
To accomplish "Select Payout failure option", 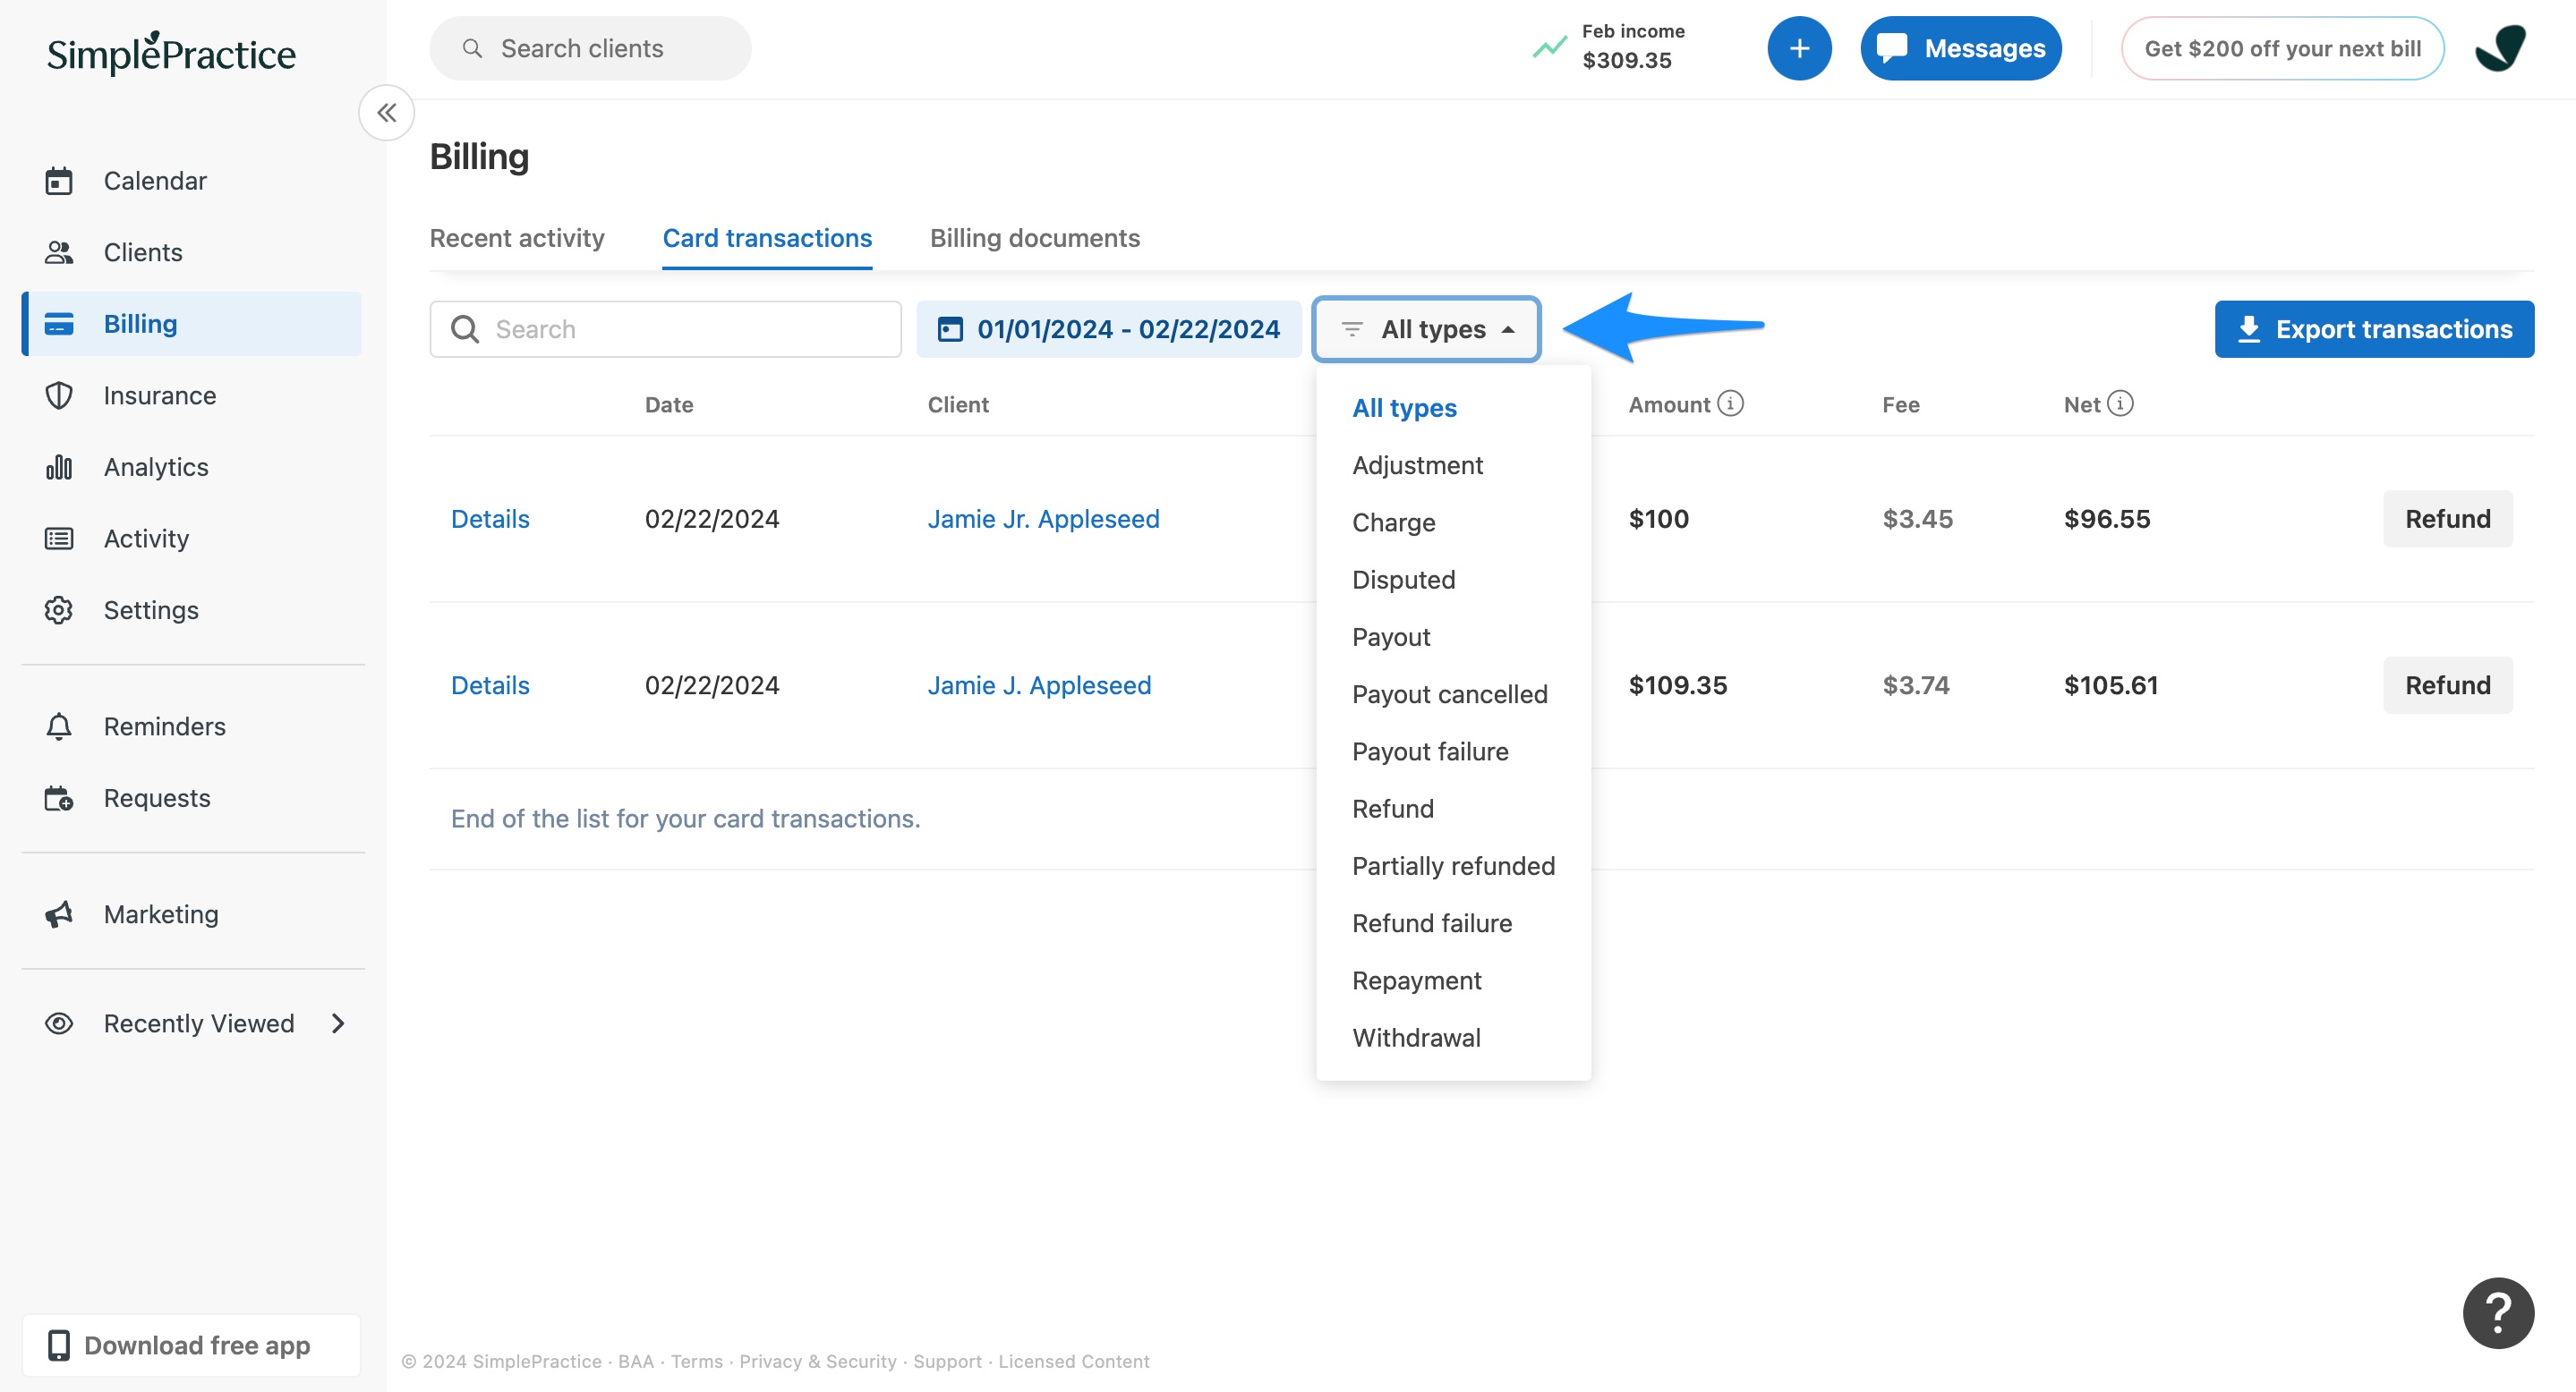I will [1430, 751].
